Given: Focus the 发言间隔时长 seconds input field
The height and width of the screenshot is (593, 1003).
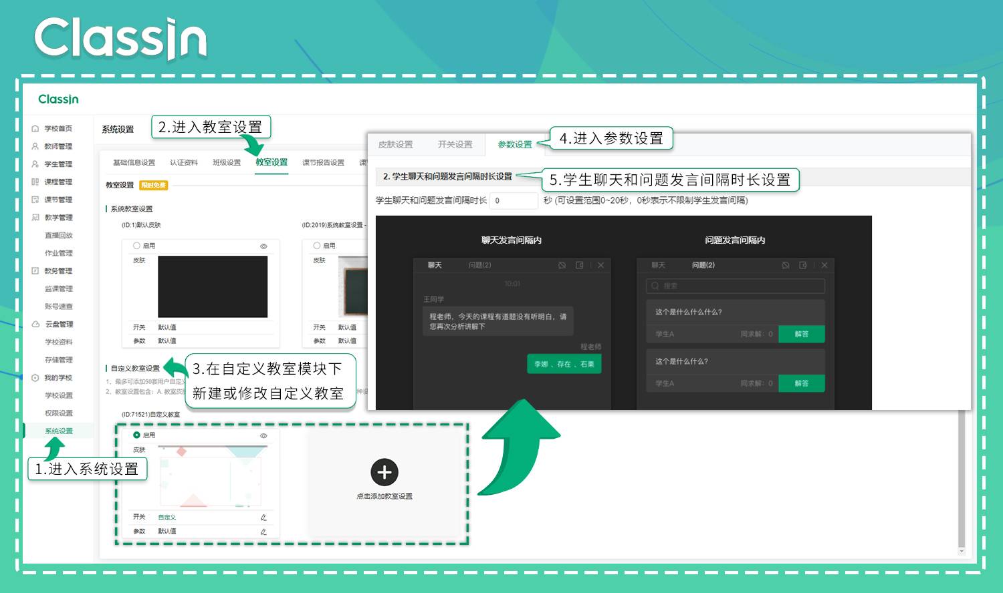Looking at the screenshot, I should click(514, 200).
